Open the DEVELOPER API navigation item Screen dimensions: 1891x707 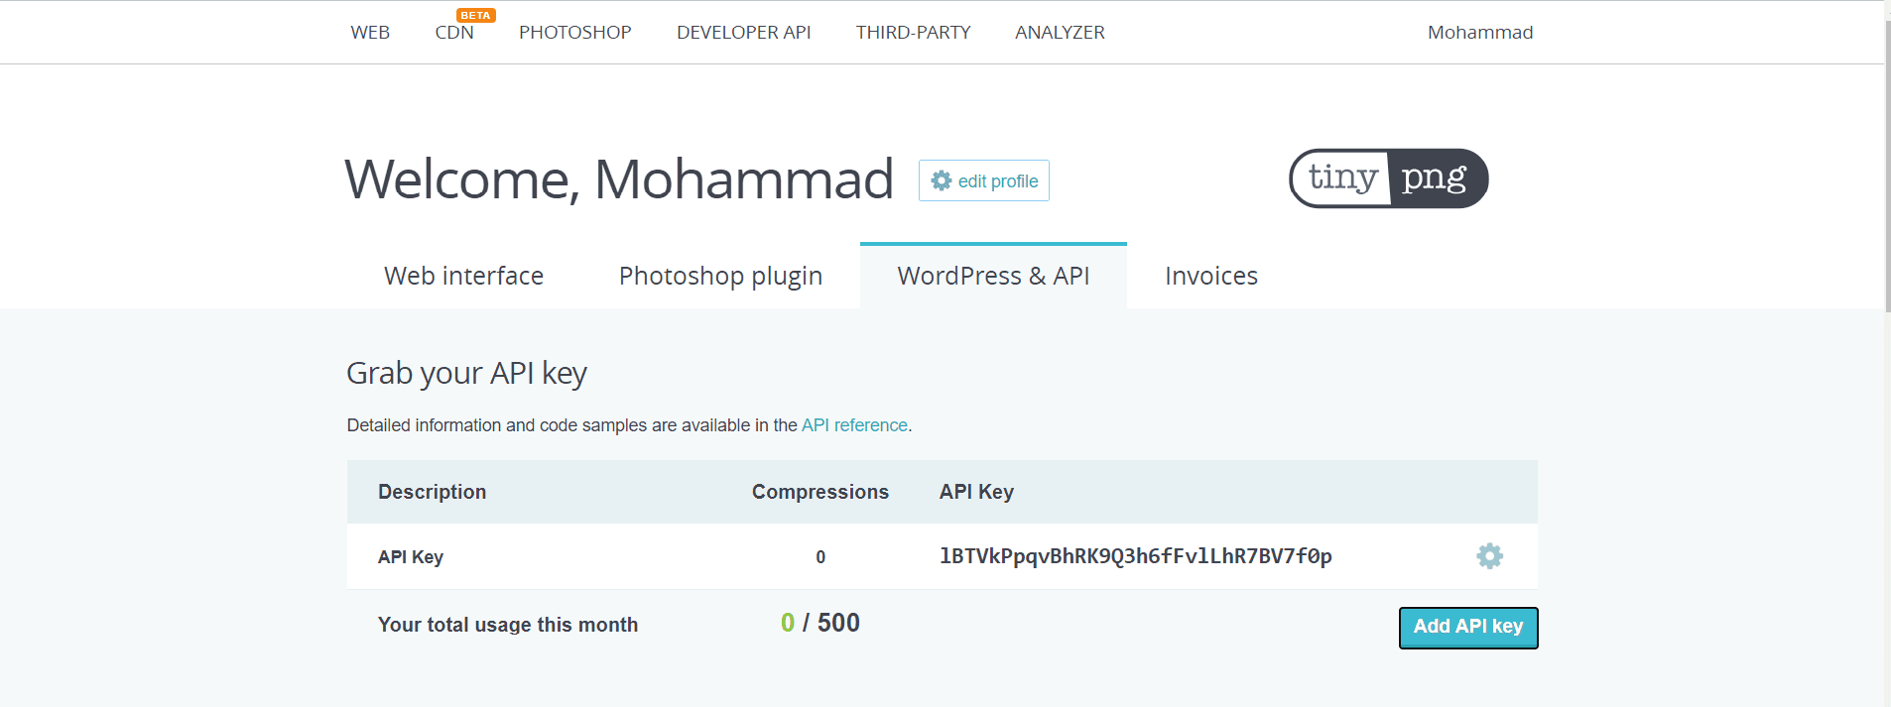coord(744,33)
